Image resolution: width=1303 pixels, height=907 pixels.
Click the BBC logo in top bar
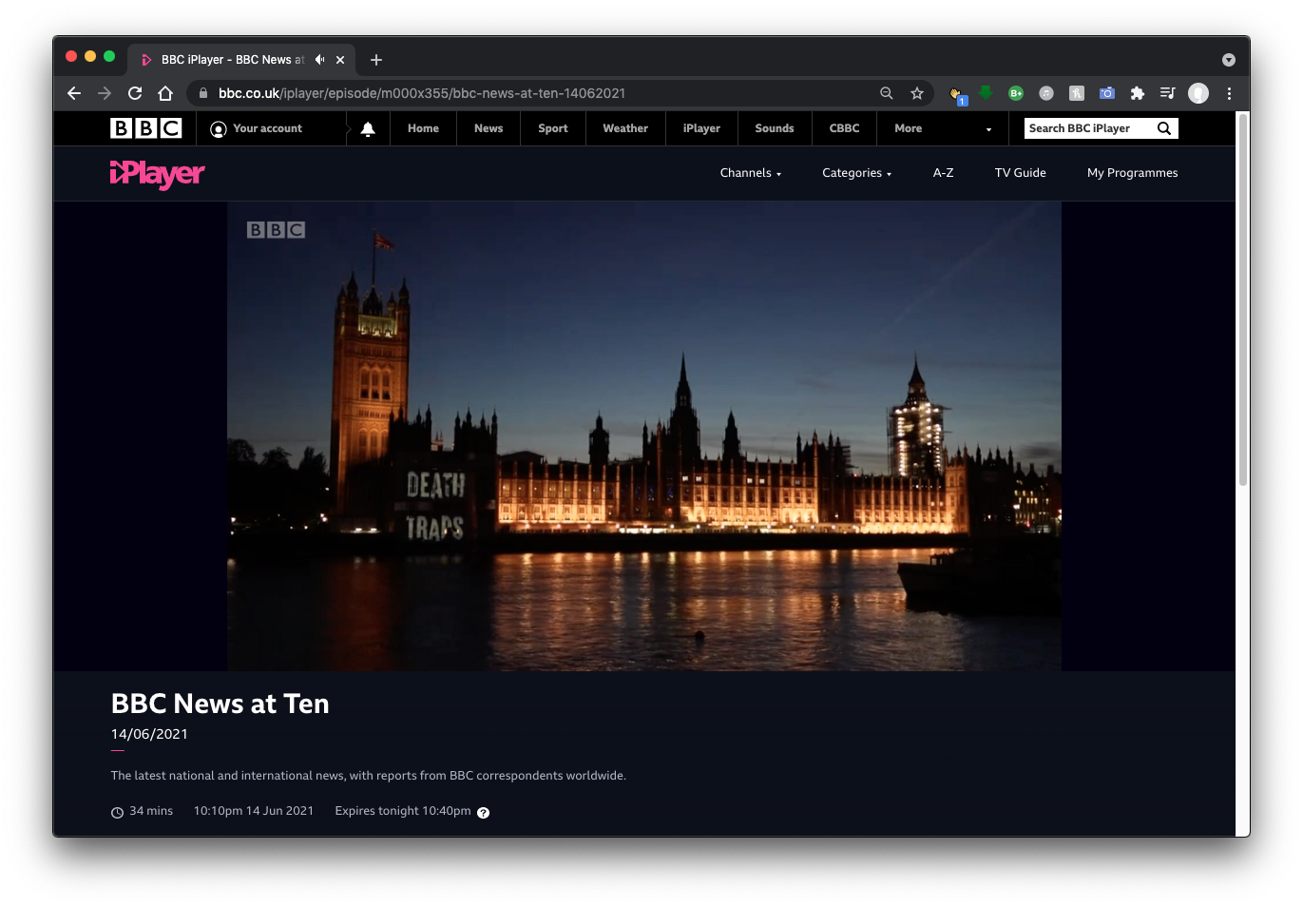(145, 128)
